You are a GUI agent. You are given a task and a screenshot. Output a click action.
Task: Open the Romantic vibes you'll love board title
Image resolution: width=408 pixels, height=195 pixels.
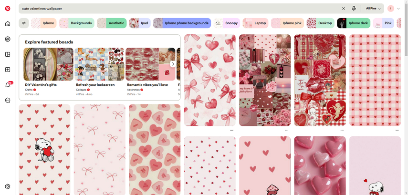147,85
